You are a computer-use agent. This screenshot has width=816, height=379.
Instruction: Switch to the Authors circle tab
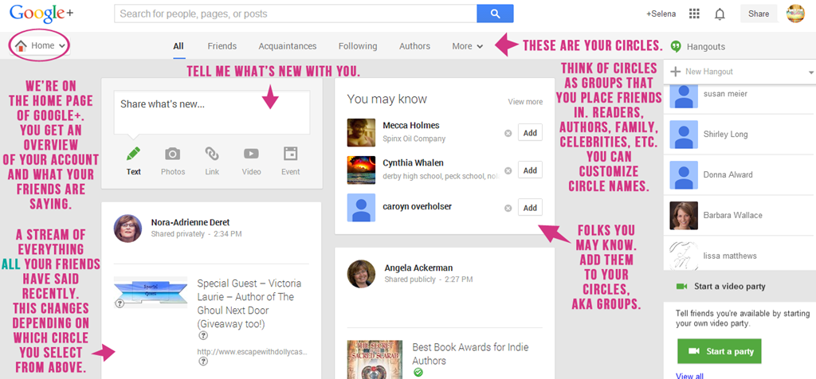point(414,46)
